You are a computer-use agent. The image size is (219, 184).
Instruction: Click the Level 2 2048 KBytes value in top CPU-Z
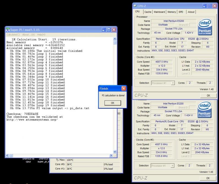tap(202, 70)
